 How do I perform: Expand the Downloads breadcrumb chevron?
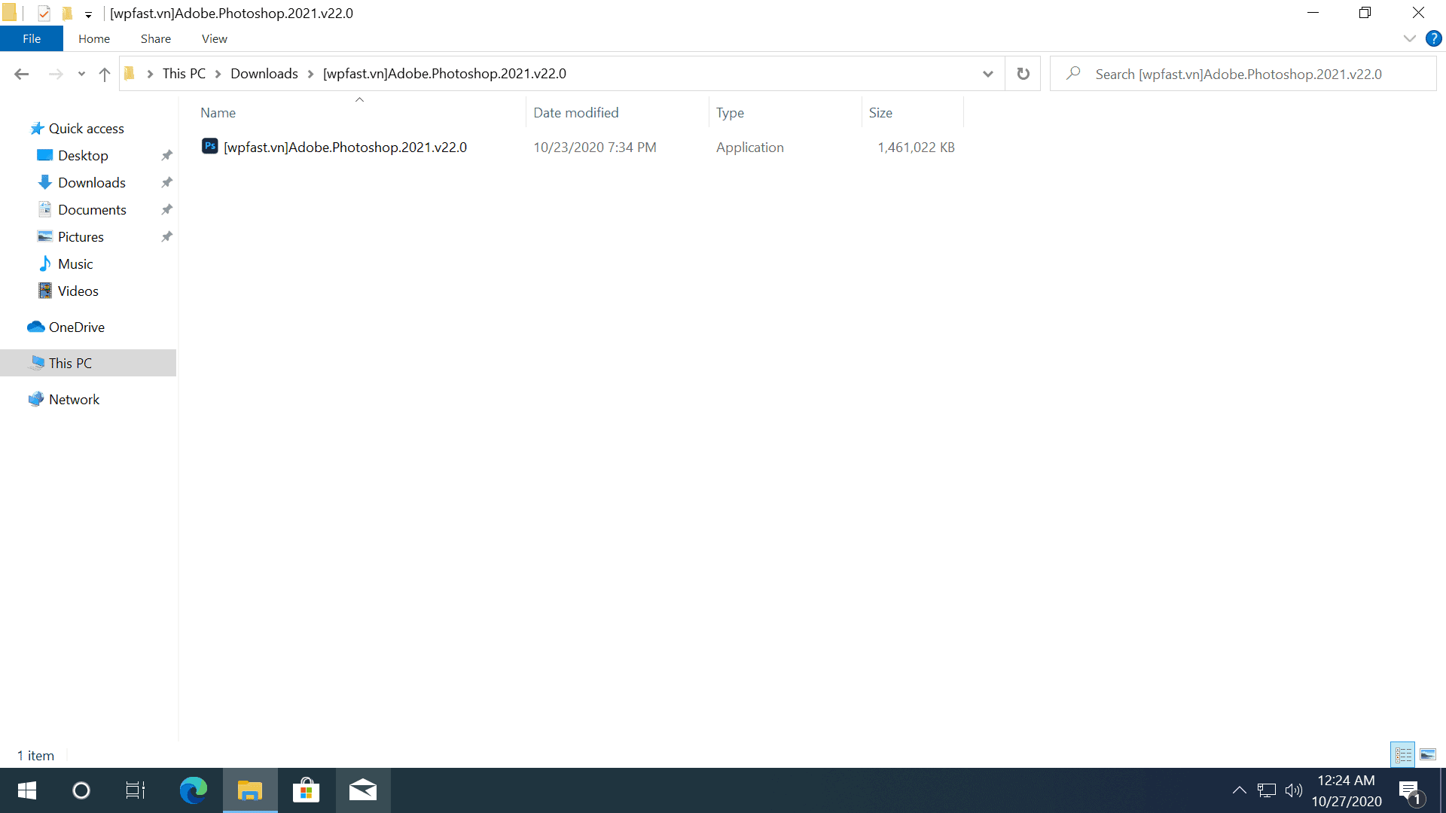(310, 74)
